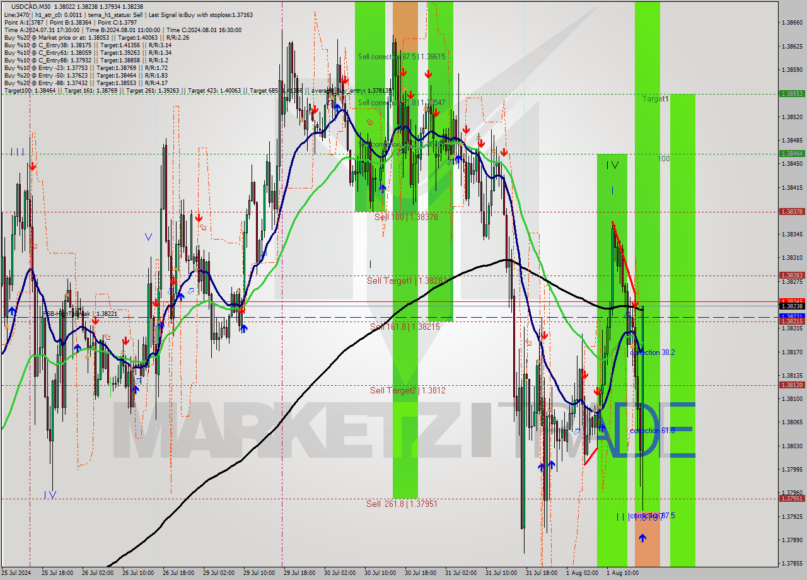Click the '25 Jul 18:00' time axis label
Viewport: 807px width, 580px height.
click(x=57, y=573)
